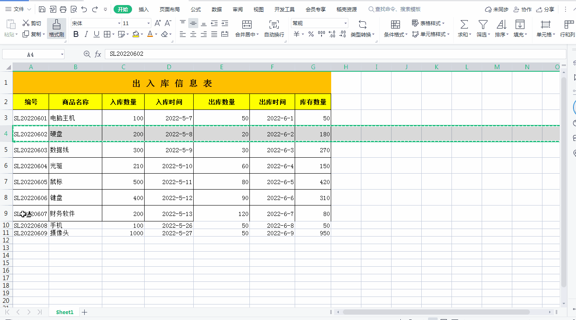Select the Sheet1 tab
This screenshot has height=320, width=576.
pyautogui.click(x=65, y=312)
